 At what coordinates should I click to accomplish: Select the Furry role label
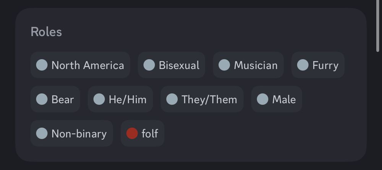click(x=325, y=65)
